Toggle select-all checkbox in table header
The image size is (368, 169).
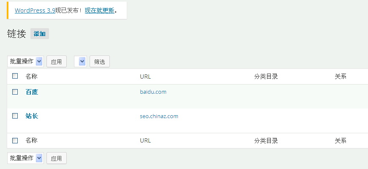[15, 76]
